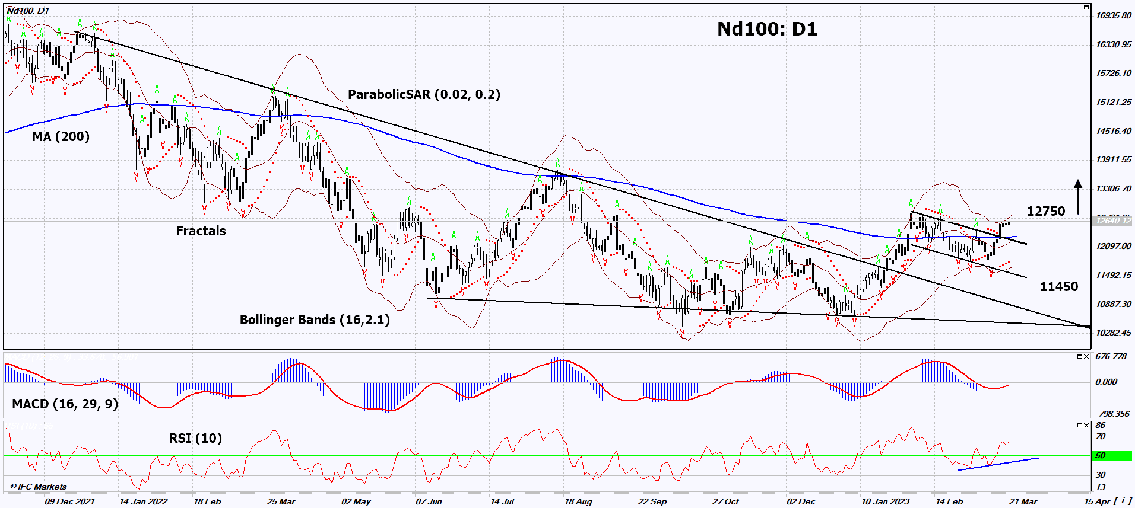Click the 18 Aug date label

click(x=578, y=501)
